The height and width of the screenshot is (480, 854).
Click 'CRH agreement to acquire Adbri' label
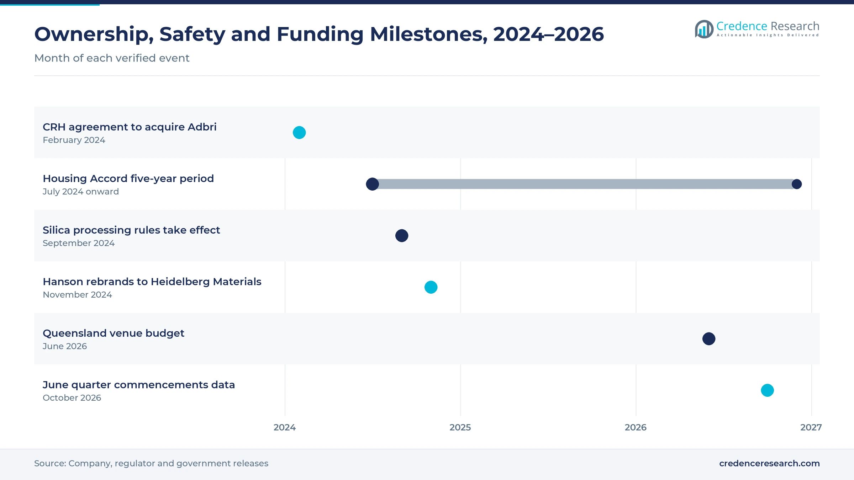click(130, 127)
